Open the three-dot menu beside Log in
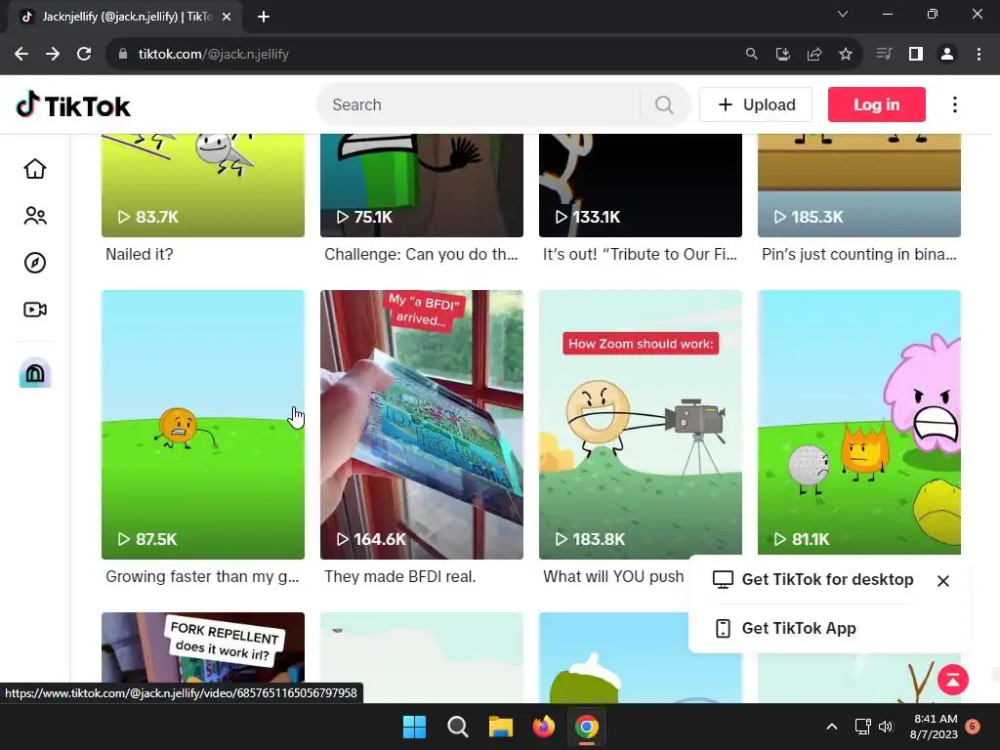The image size is (1000, 750). pyautogui.click(x=955, y=104)
